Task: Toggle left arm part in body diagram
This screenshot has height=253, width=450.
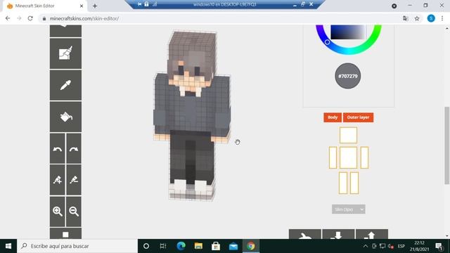Action: click(x=333, y=157)
